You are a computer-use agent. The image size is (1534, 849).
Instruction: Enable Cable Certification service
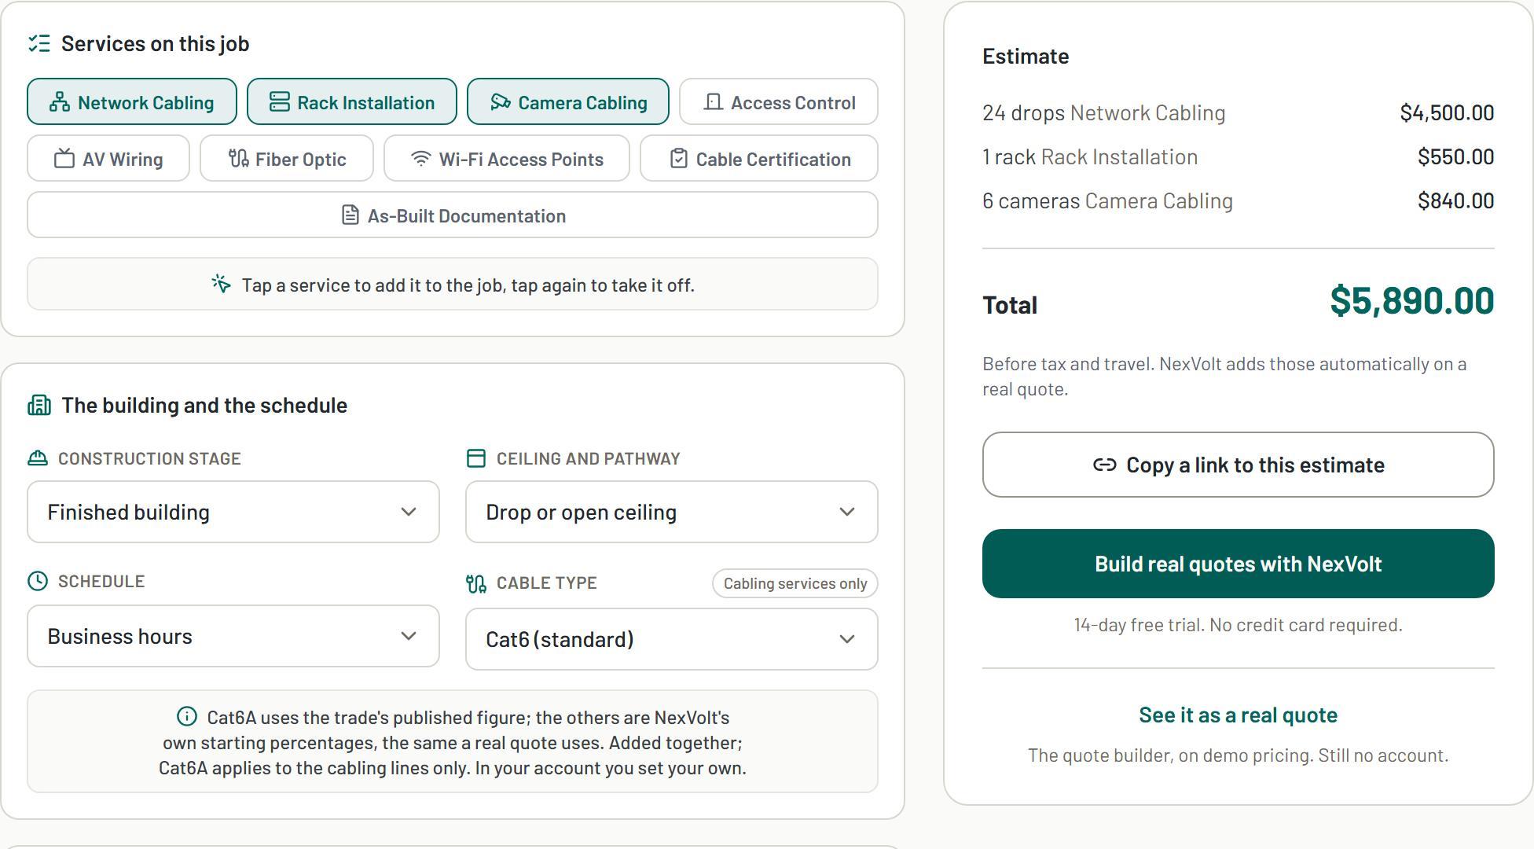click(x=759, y=158)
